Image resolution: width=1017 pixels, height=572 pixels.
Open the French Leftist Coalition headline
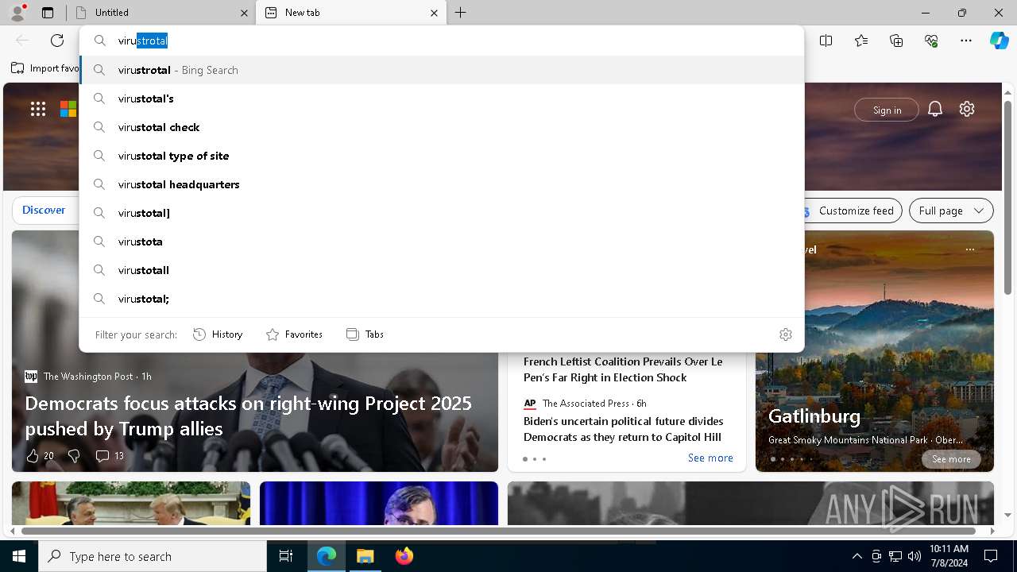(x=623, y=369)
